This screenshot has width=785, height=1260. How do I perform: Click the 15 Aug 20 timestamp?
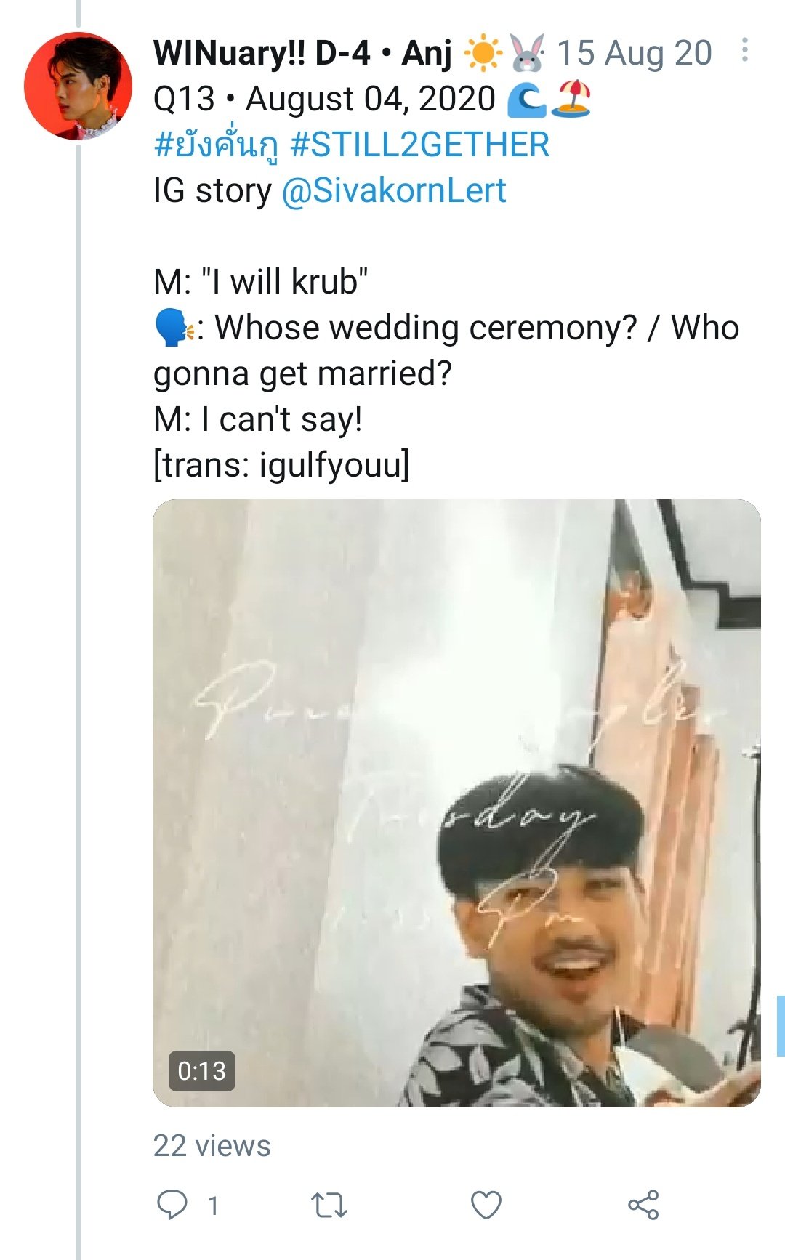634,53
